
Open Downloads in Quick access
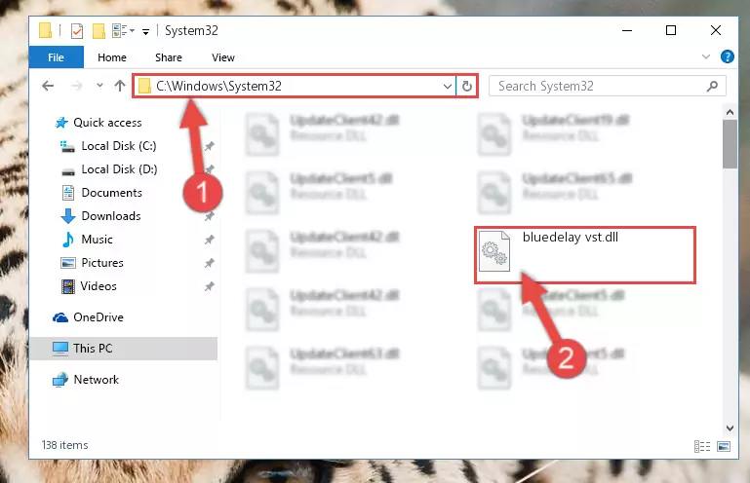(111, 216)
